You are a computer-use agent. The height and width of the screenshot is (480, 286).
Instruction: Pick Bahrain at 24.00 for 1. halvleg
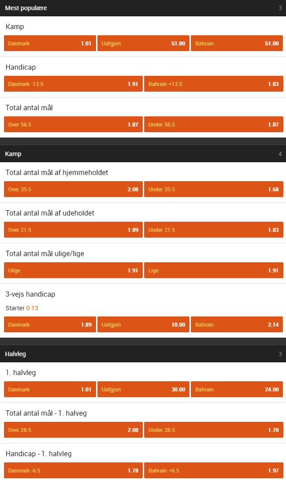(237, 389)
